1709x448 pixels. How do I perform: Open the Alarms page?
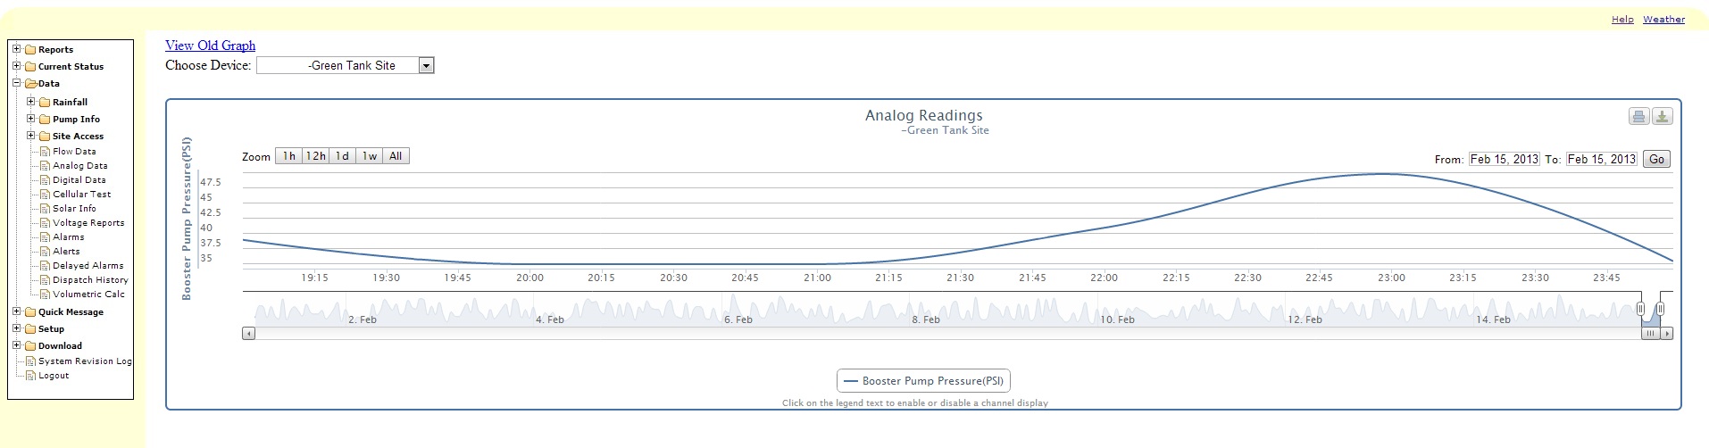[68, 237]
